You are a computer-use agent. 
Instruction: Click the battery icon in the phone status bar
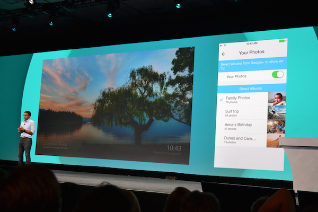[281, 42]
